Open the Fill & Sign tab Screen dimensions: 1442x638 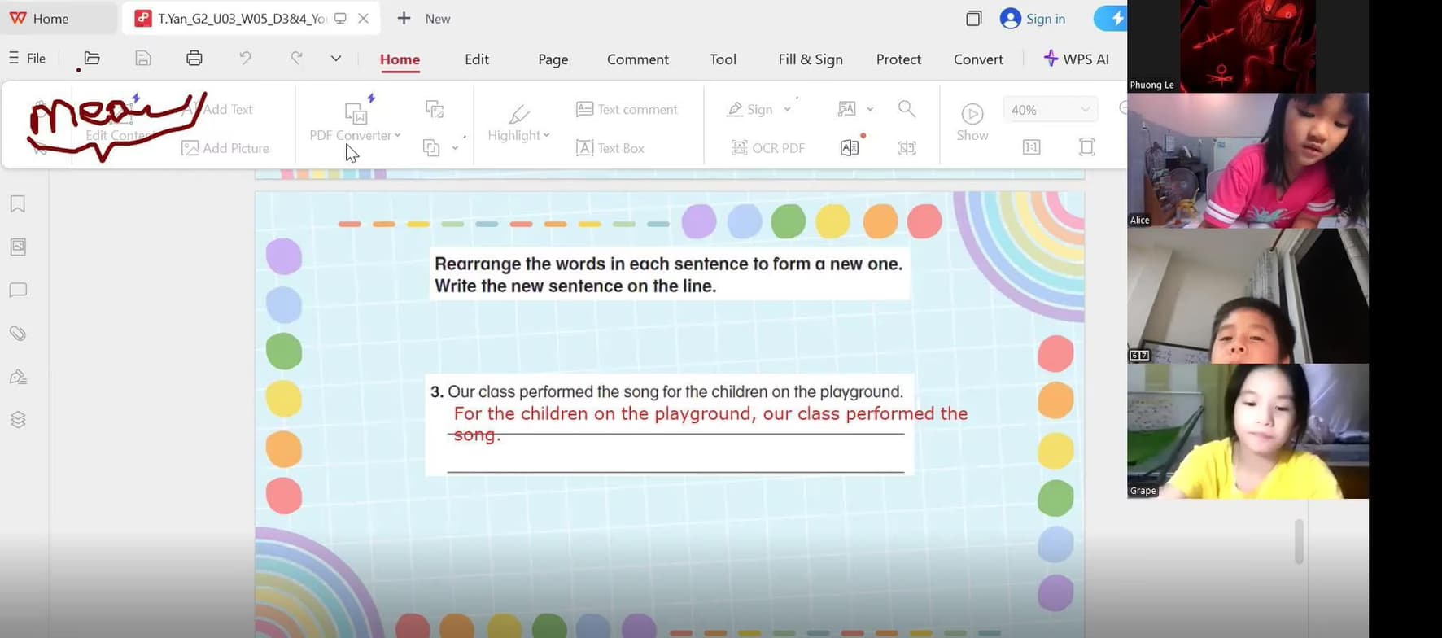(810, 59)
